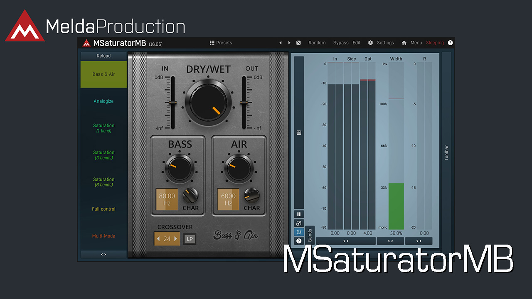Expand the preset list arrows below Multi-Mode
Screen dimensions: 532x299
[x=103, y=254]
